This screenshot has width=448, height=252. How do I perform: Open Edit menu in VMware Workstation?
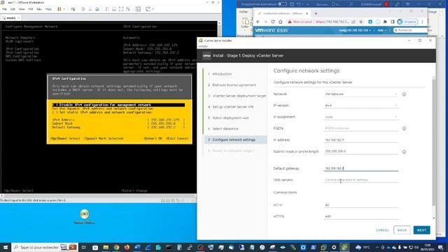coord(13,9)
